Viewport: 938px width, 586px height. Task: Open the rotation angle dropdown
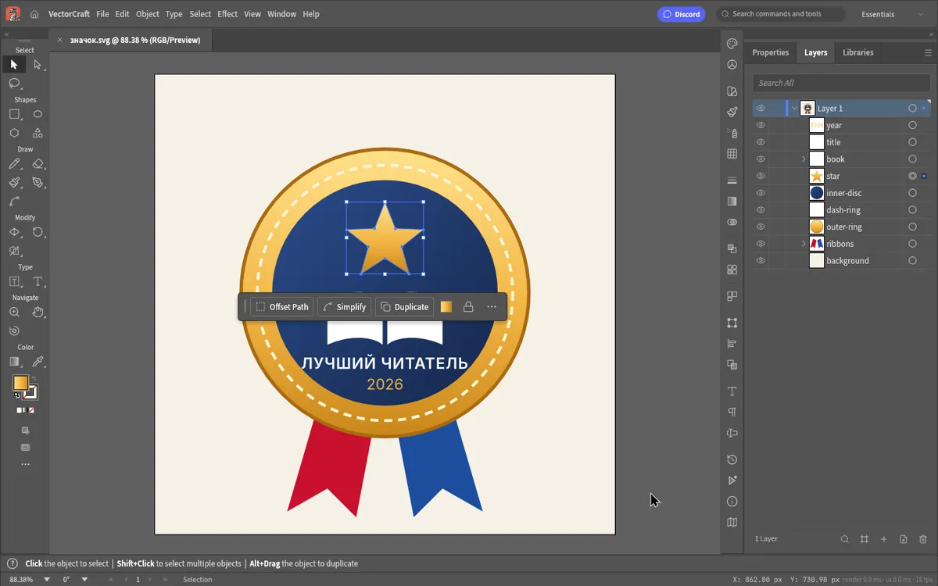point(84,580)
